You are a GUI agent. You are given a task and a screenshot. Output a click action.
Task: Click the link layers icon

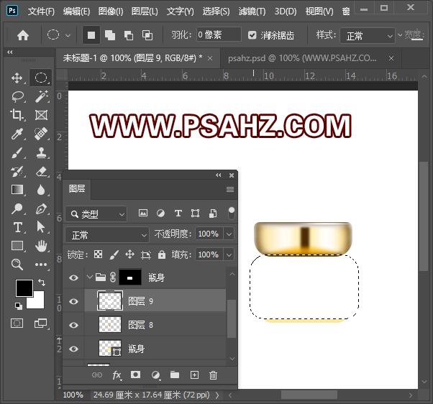point(97,375)
